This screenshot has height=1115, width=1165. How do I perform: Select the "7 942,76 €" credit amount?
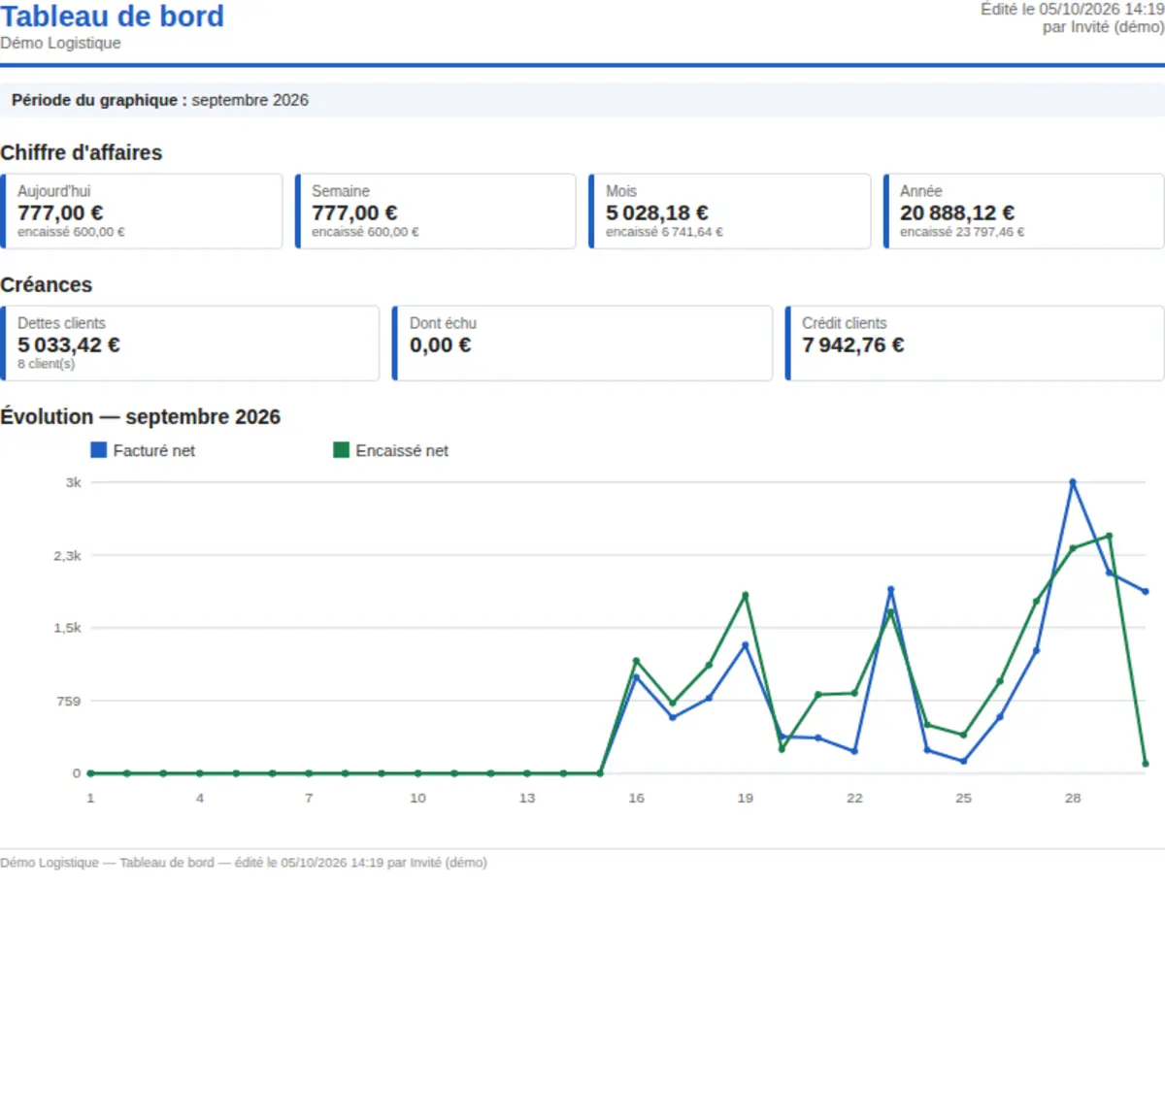tap(853, 344)
